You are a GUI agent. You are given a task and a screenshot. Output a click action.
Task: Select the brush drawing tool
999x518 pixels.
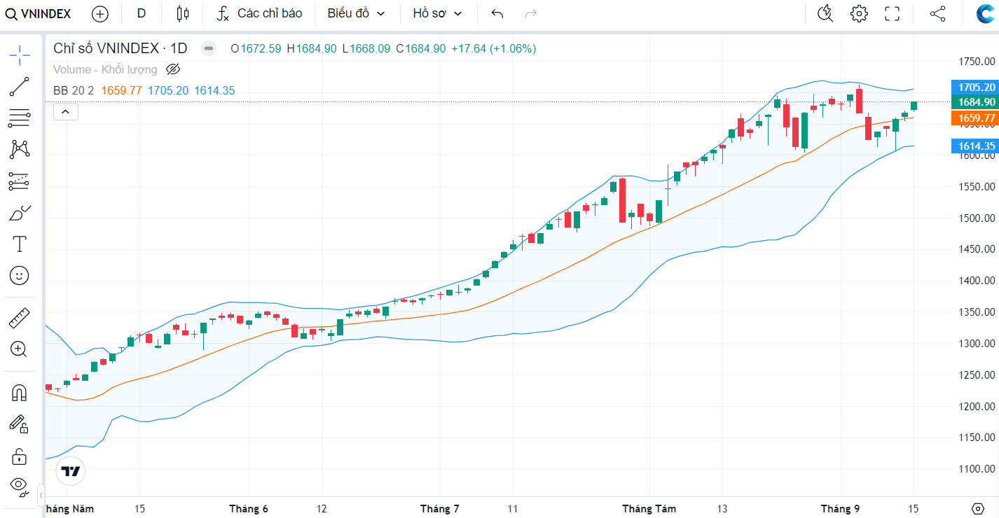point(20,213)
